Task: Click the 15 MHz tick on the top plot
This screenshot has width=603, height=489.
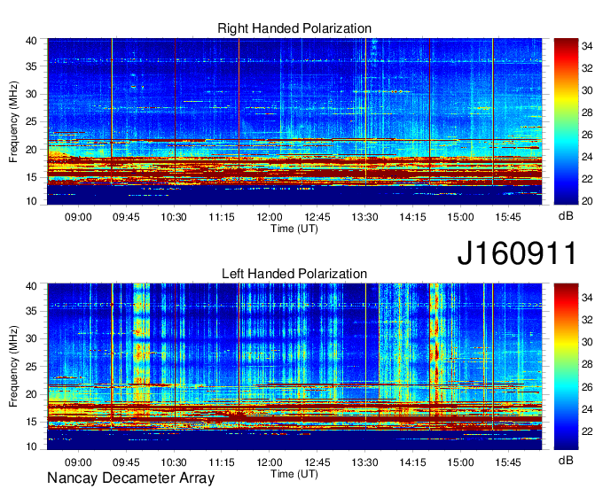Action: pyautogui.click(x=31, y=177)
